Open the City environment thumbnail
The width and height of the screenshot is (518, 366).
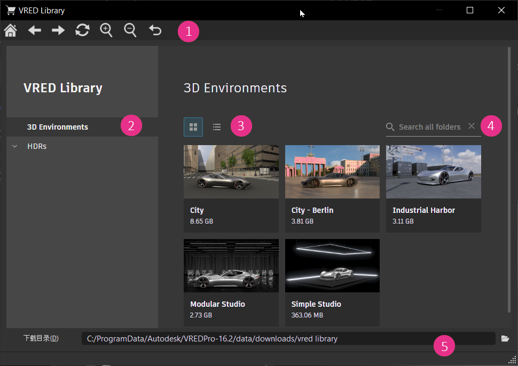pos(231,172)
